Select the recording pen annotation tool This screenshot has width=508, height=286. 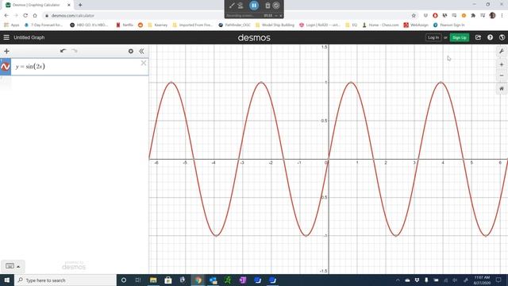(232, 6)
